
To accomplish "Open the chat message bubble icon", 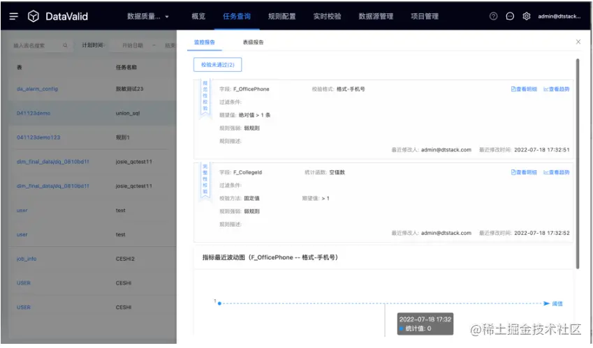I will tap(510, 16).
